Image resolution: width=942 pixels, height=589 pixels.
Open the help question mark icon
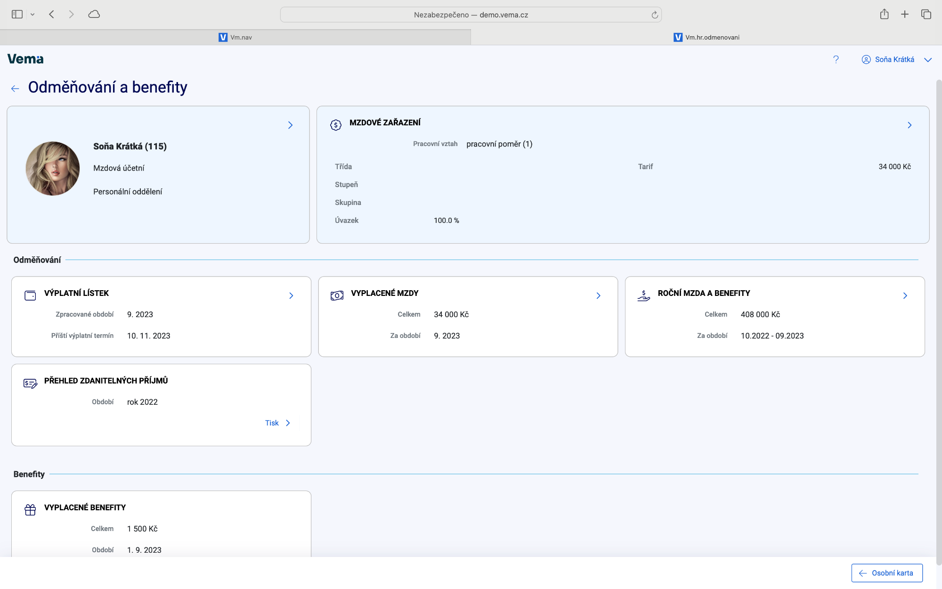coord(836,59)
